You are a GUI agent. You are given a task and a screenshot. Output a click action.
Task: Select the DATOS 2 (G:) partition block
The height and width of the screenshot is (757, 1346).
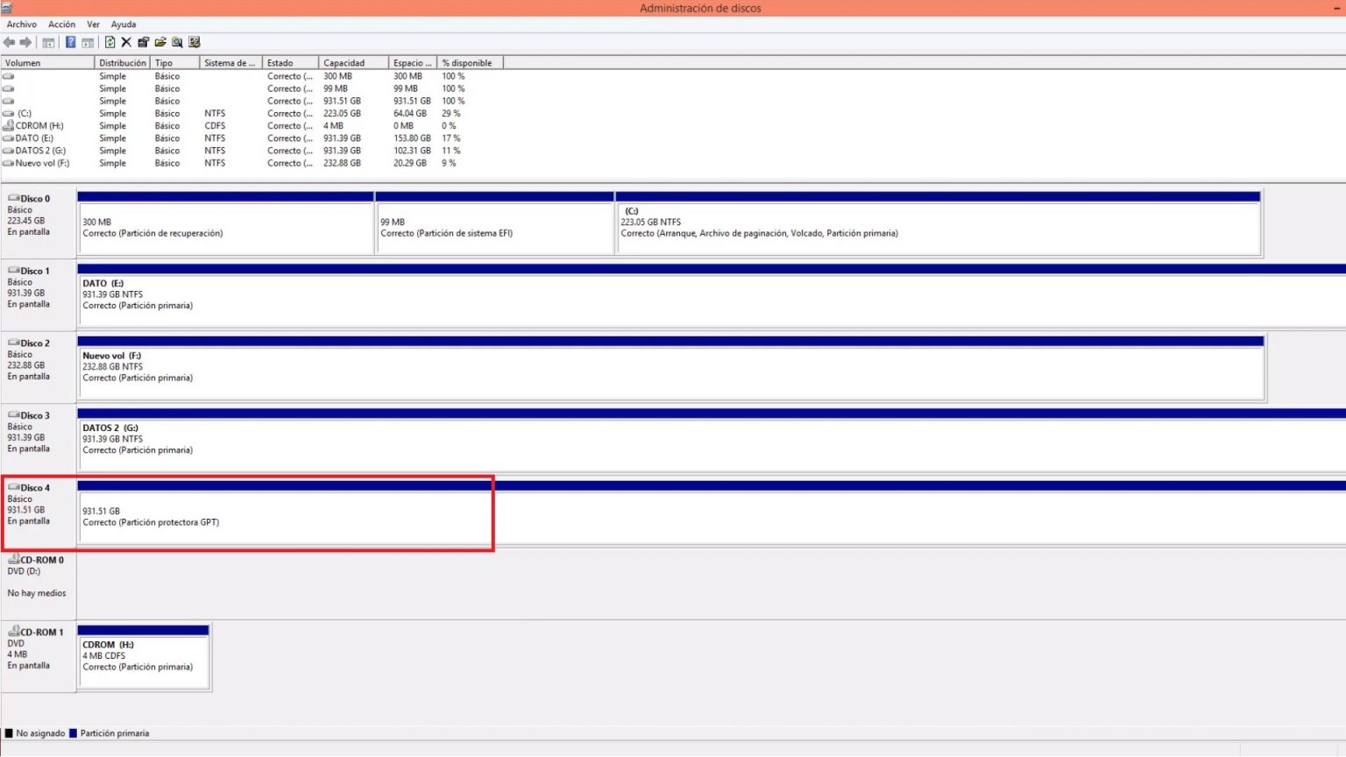tap(712, 440)
